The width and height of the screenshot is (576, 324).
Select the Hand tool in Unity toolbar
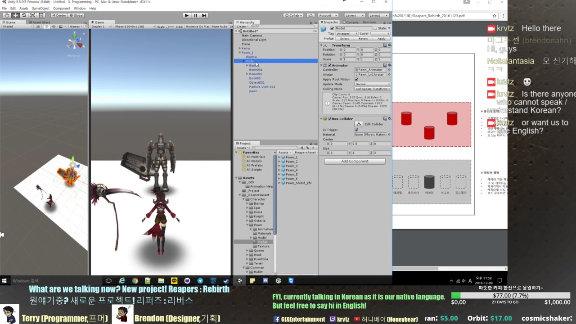tap(7, 15)
